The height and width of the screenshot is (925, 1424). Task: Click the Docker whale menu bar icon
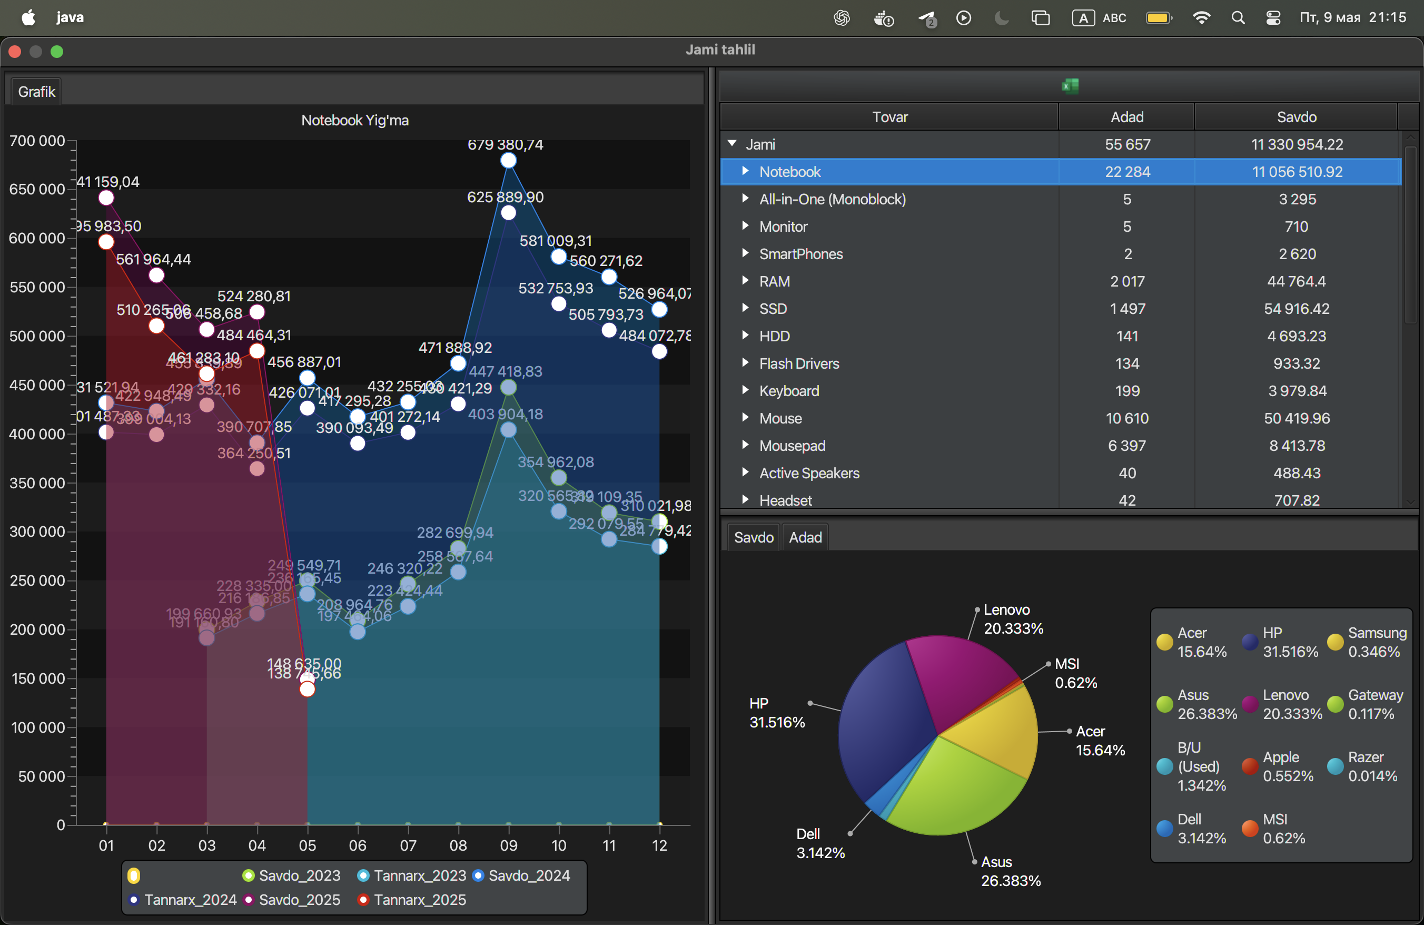(884, 18)
